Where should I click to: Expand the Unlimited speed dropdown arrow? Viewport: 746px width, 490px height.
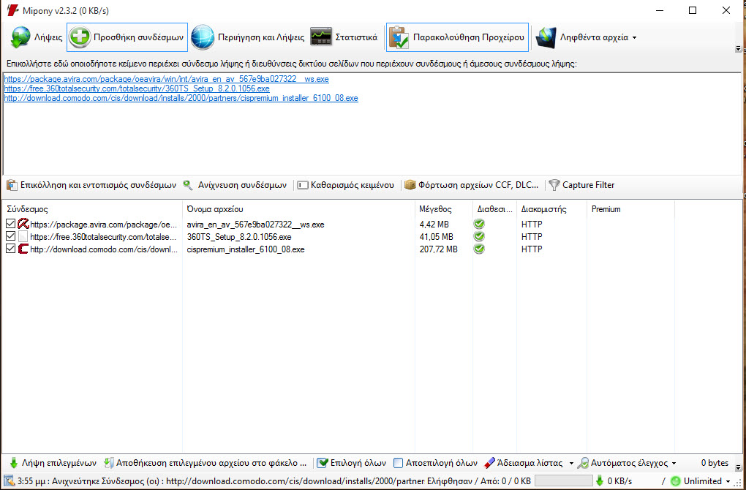[728, 481]
